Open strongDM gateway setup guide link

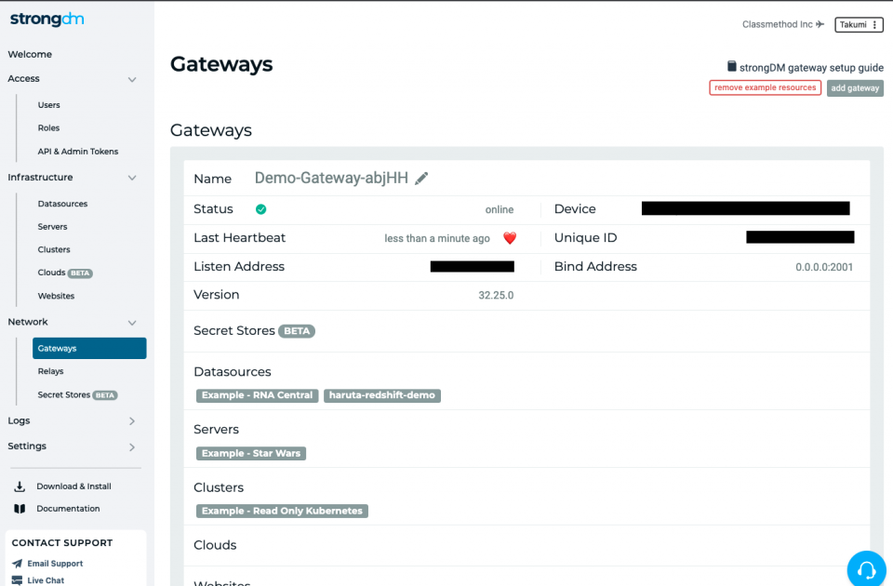pyautogui.click(x=811, y=68)
